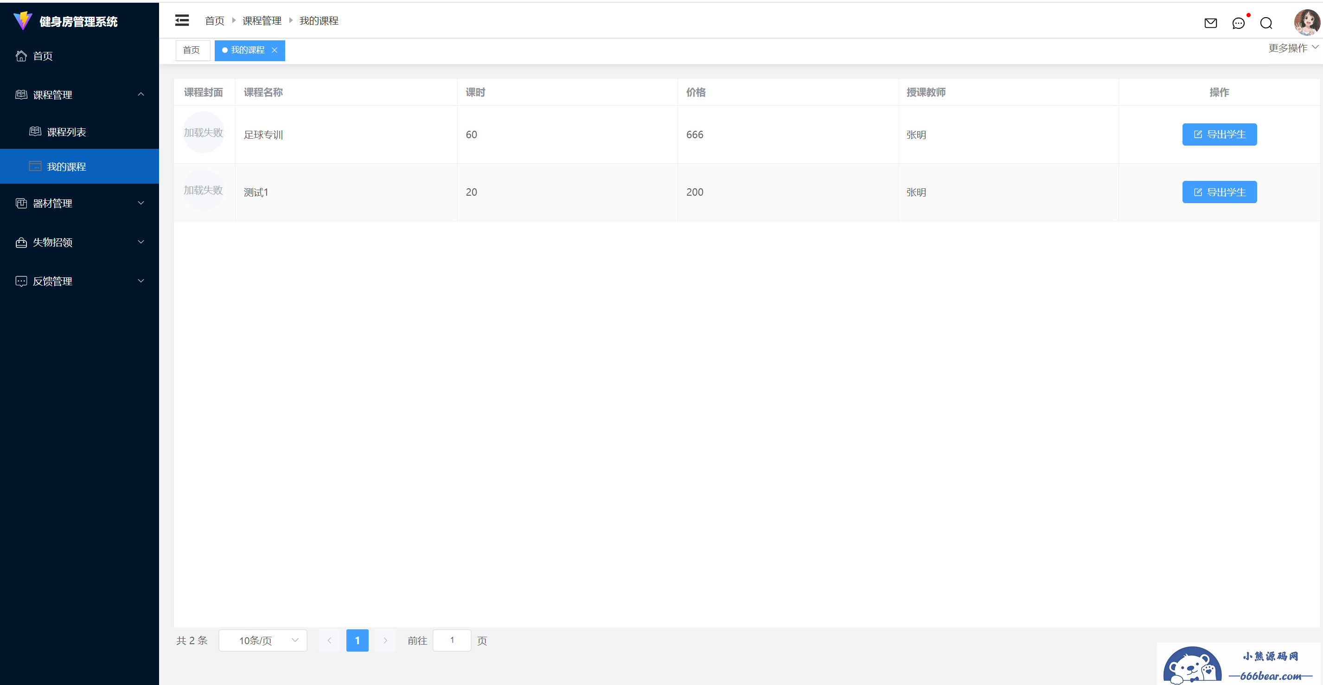Collapse the 课程管理 menu chevron

(x=141, y=95)
